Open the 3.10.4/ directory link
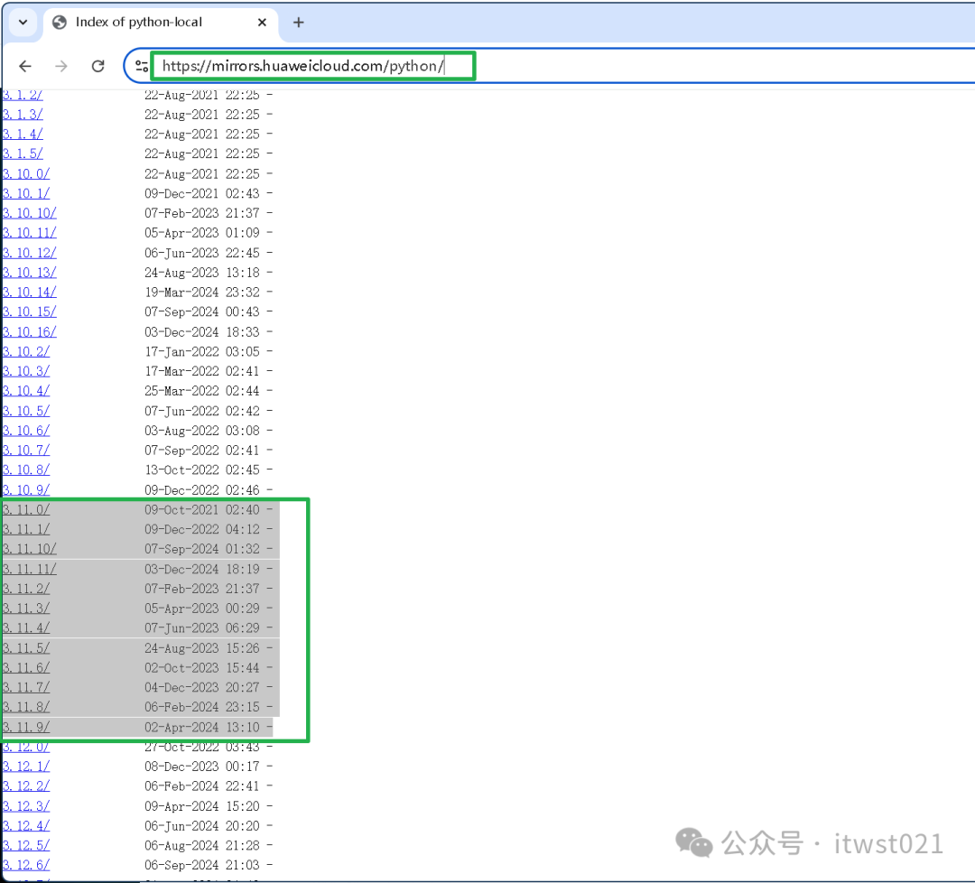Image resolution: width=975 pixels, height=883 pixels. coord(26,391)
